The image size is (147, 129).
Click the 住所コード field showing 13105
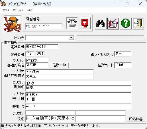(x=123, y=65)
